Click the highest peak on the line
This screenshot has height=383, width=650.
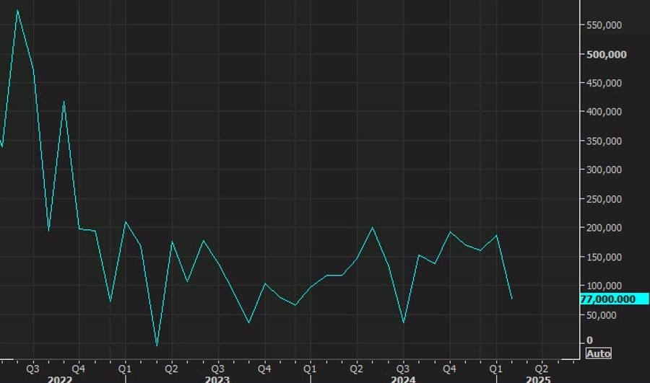(17, 10)
